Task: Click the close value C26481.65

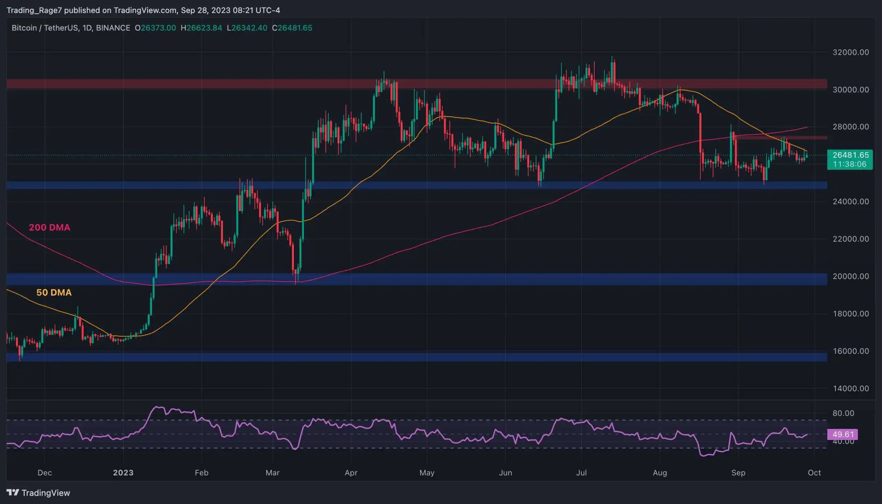Action: (292, 28)
